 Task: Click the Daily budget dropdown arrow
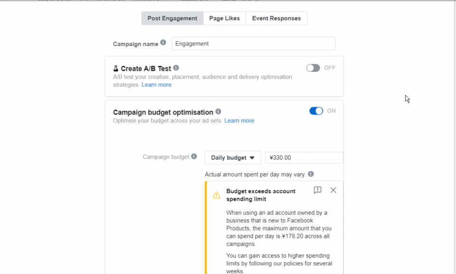[252, 158]
